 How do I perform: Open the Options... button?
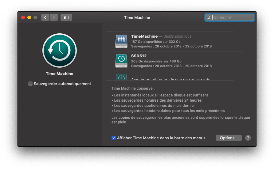point(229,138)
